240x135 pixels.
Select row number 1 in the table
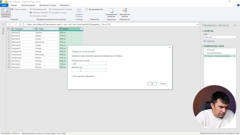pos(9,33)
